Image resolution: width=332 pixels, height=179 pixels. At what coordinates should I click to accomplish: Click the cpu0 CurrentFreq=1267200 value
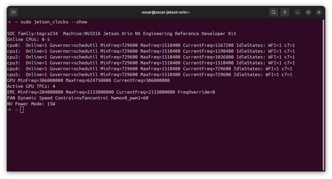coord(208,45)
